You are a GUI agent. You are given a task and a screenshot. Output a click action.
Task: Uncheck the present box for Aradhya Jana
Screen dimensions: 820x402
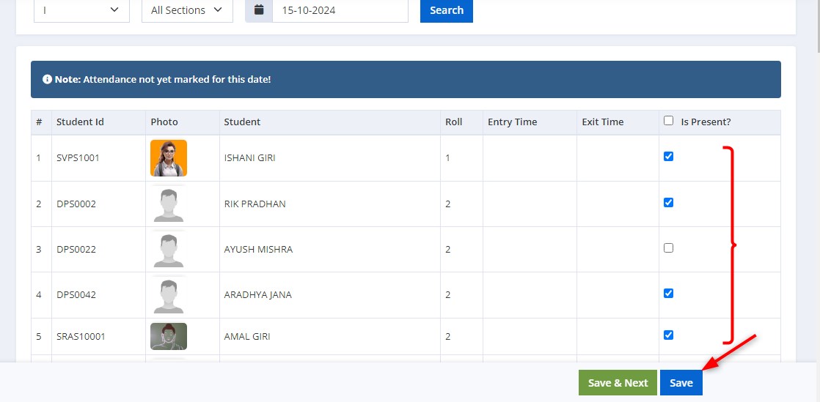(668, 294)
